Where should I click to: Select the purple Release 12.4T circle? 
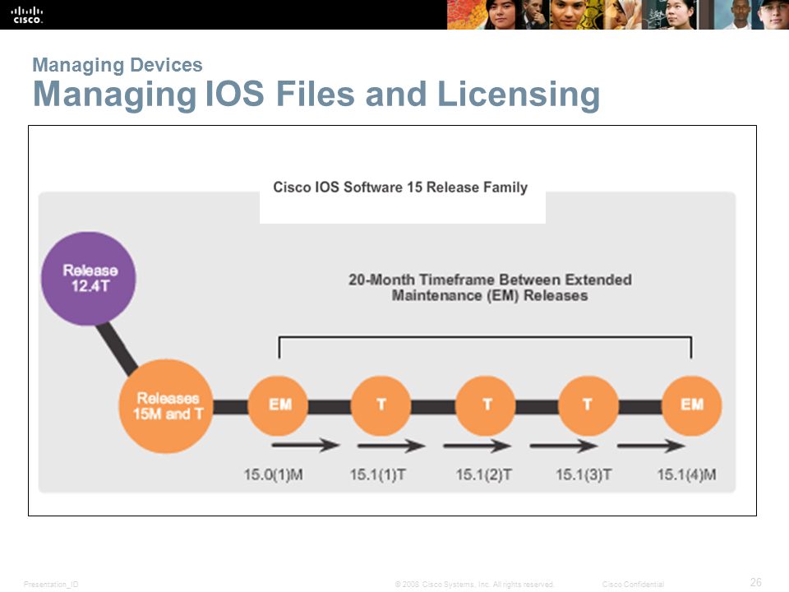[89, 279]
